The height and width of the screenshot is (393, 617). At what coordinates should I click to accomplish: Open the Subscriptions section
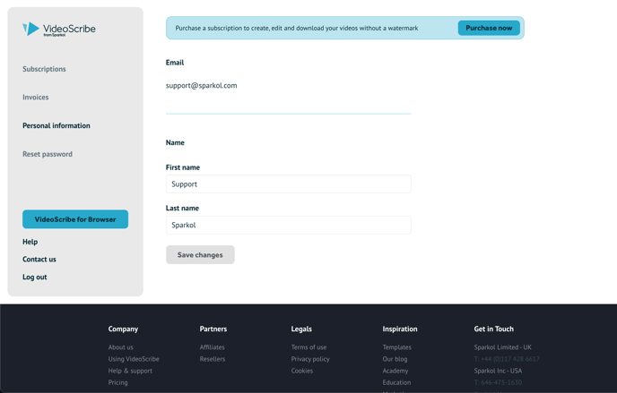click(x=44, y=69)
